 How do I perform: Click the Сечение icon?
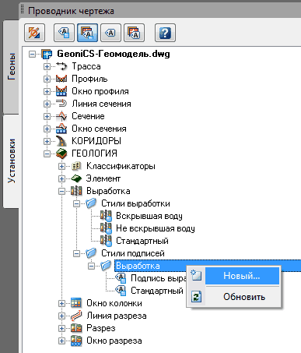click(x=61, y=116)
